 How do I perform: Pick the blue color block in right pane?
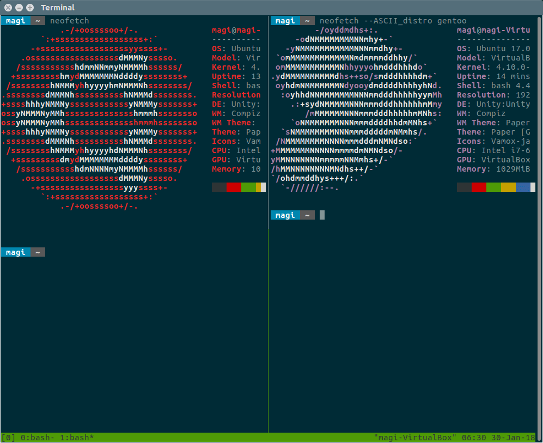(x=522, y=187)
